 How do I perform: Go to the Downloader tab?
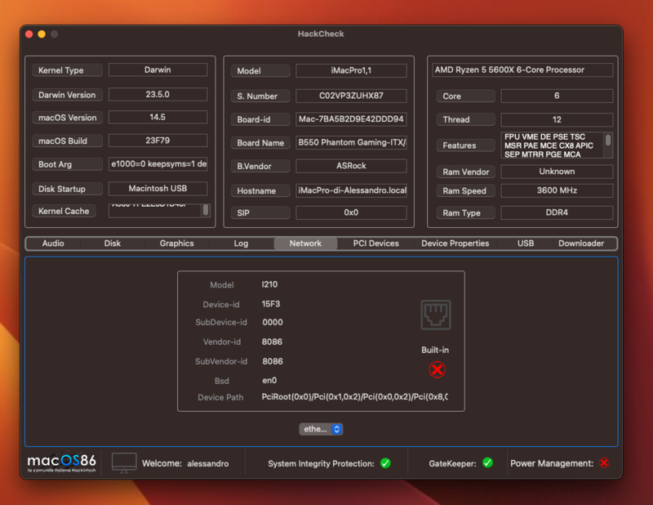(581, 244)
